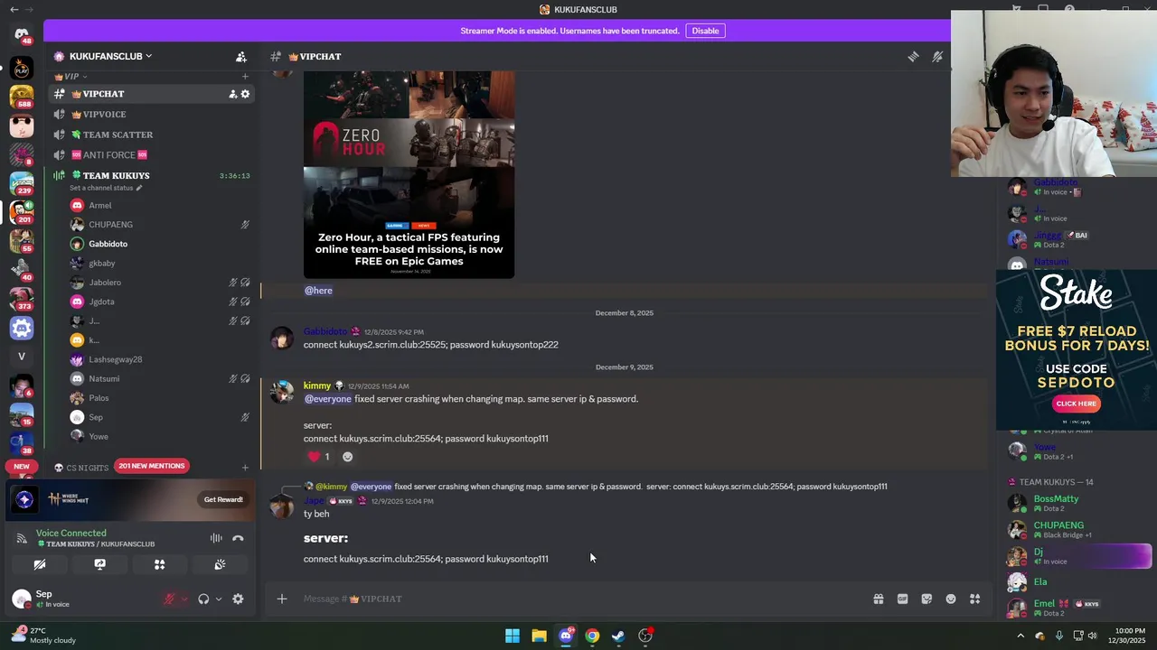This screenshot has height=650, width=1157.
Task: Show hidden system tray icons
Action: (x=1021, y=636)
